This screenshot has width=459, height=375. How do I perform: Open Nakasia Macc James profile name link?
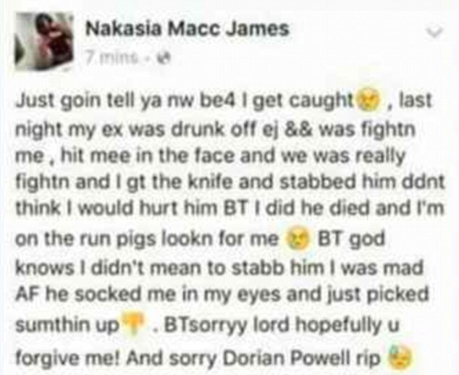point(188,29)
